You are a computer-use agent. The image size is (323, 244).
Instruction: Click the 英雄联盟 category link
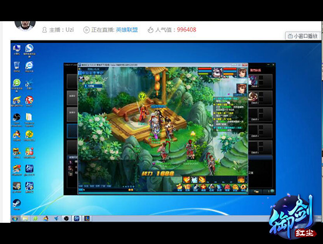tap(127, 30)
